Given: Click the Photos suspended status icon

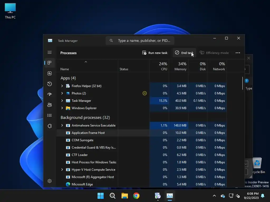Looking at the screenshot, I should point(145,93).
